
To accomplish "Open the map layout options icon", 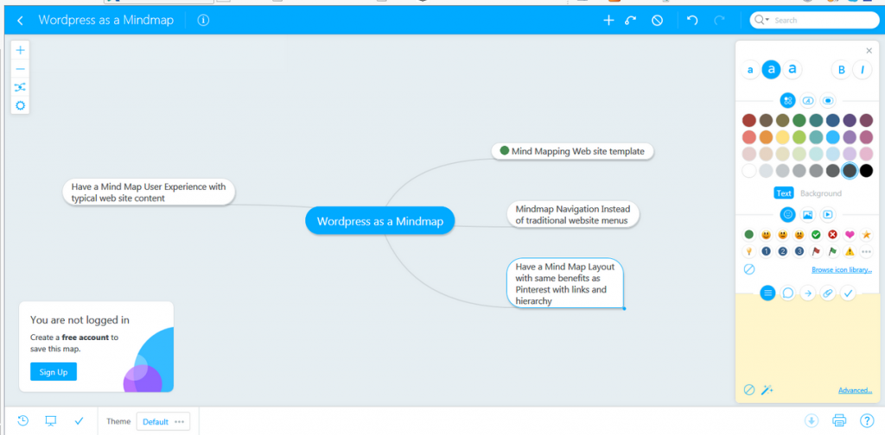I will click(x=21, y=87).
